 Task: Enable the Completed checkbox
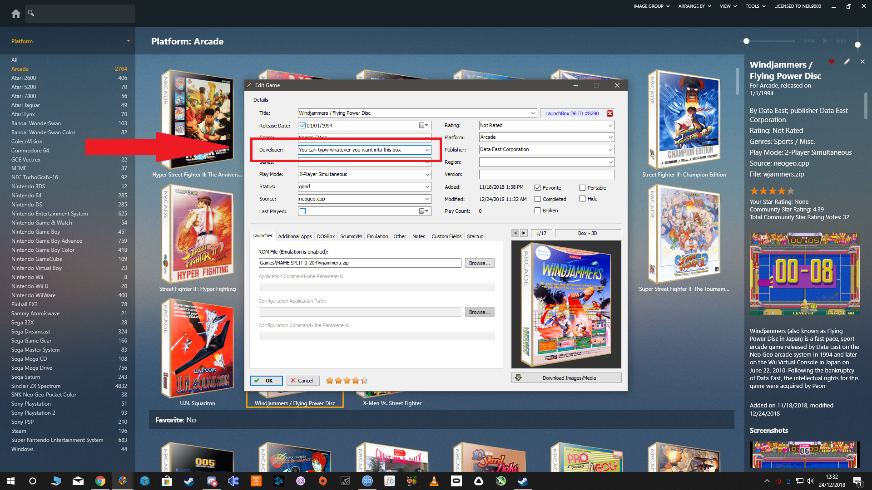point(537,199)
